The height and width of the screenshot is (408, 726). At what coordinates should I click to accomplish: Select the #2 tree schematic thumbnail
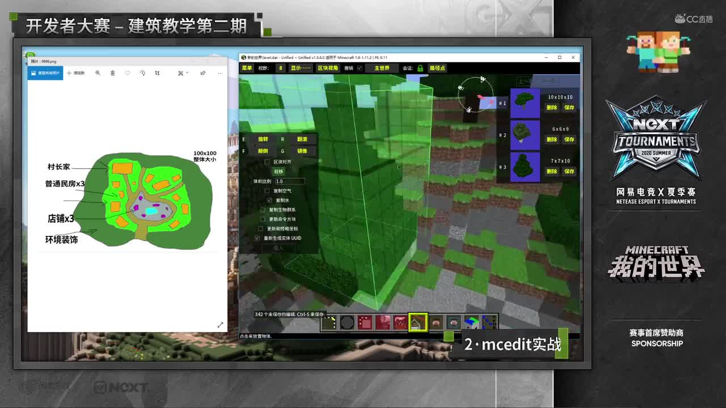tap(525, 135)
